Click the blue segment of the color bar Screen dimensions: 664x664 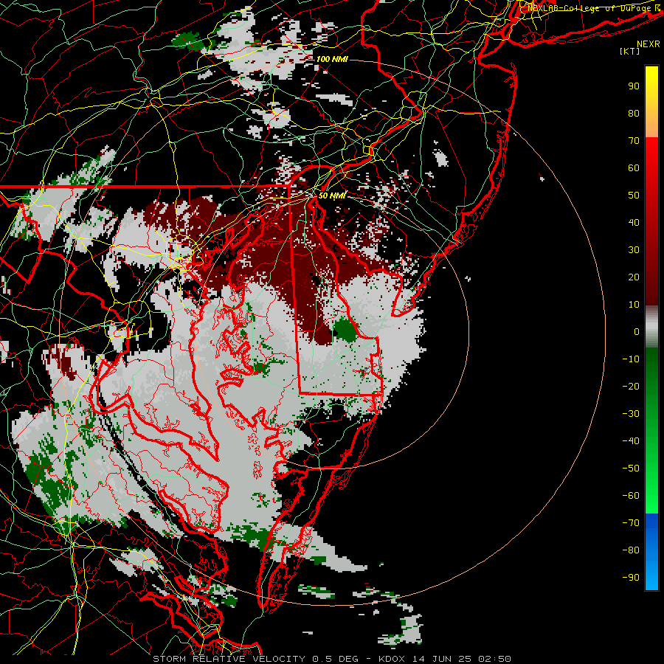[x=651, y=551]
